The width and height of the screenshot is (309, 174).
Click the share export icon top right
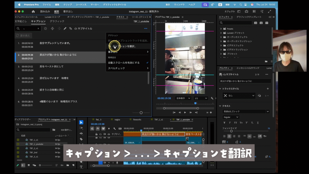[247, 11]
